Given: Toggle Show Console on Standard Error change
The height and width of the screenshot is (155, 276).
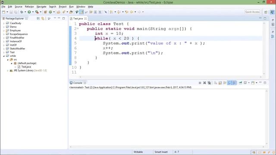Looking at the screenshot, I should (x=234, y=83).
